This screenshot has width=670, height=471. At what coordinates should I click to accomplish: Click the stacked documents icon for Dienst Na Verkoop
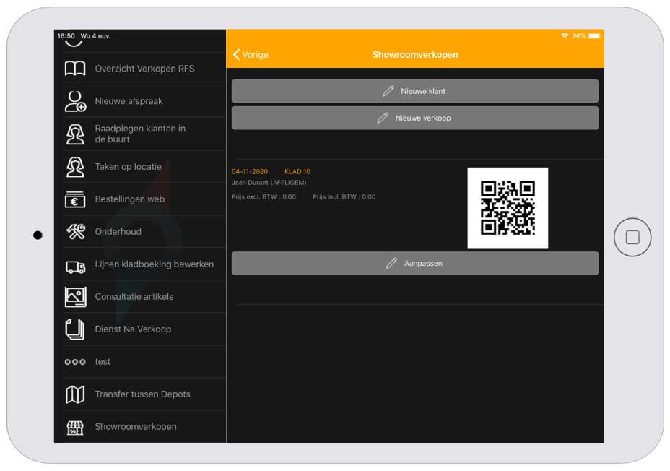(75, 329)
